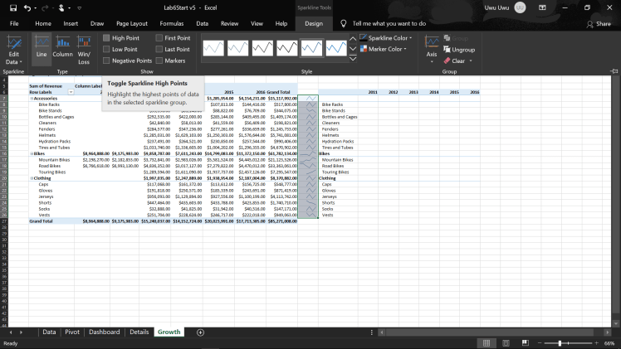Switch sparkline type to Column
The height and width of the screenshot is (349, 621).
pyautogui.click(x=63, y=46)
